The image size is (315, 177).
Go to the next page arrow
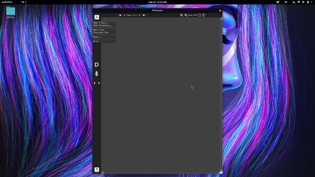[140, 15]
